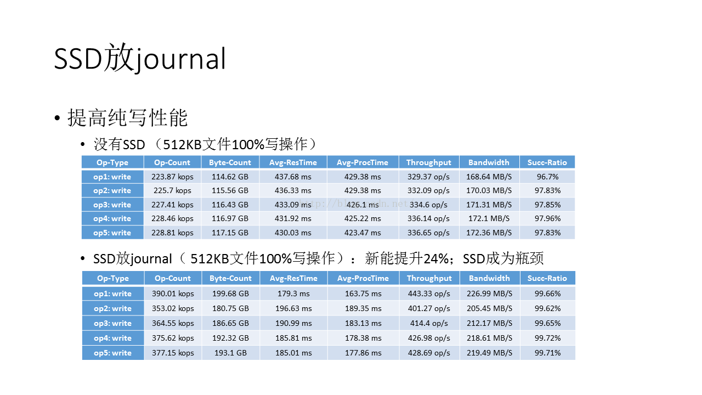Select the value "431.92 ms"
702x395 pixels.
293,218
